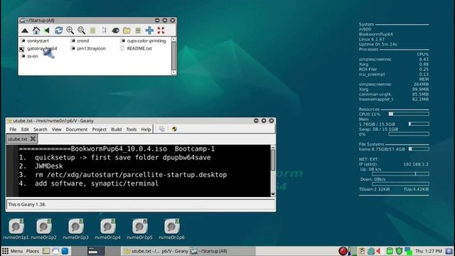The image size is (455, 256).
Task: Open the nvme0n1p3 drive icon
Action: pos(76,229)
